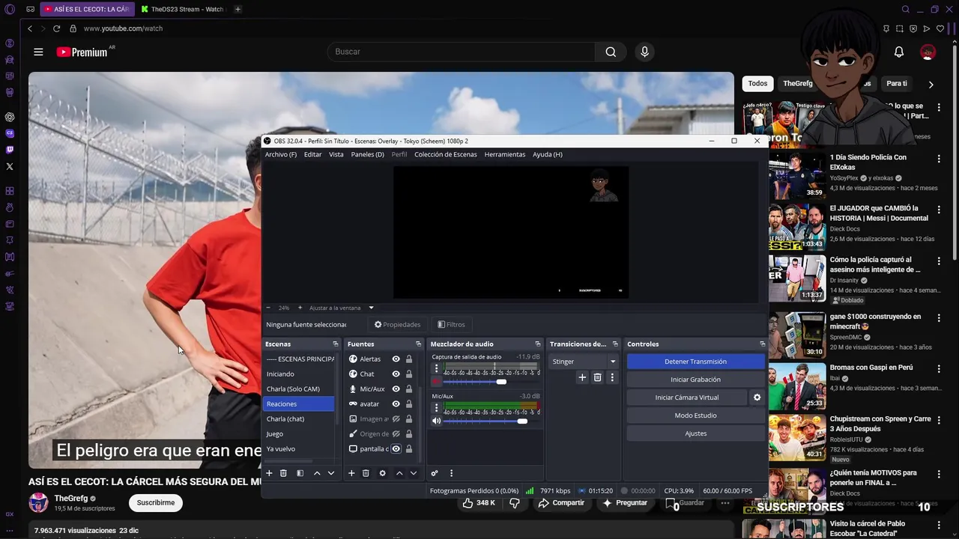Screen dimensions: 959x539
Task: Open Herramientas menu in OBS
Action: [505, 154]
